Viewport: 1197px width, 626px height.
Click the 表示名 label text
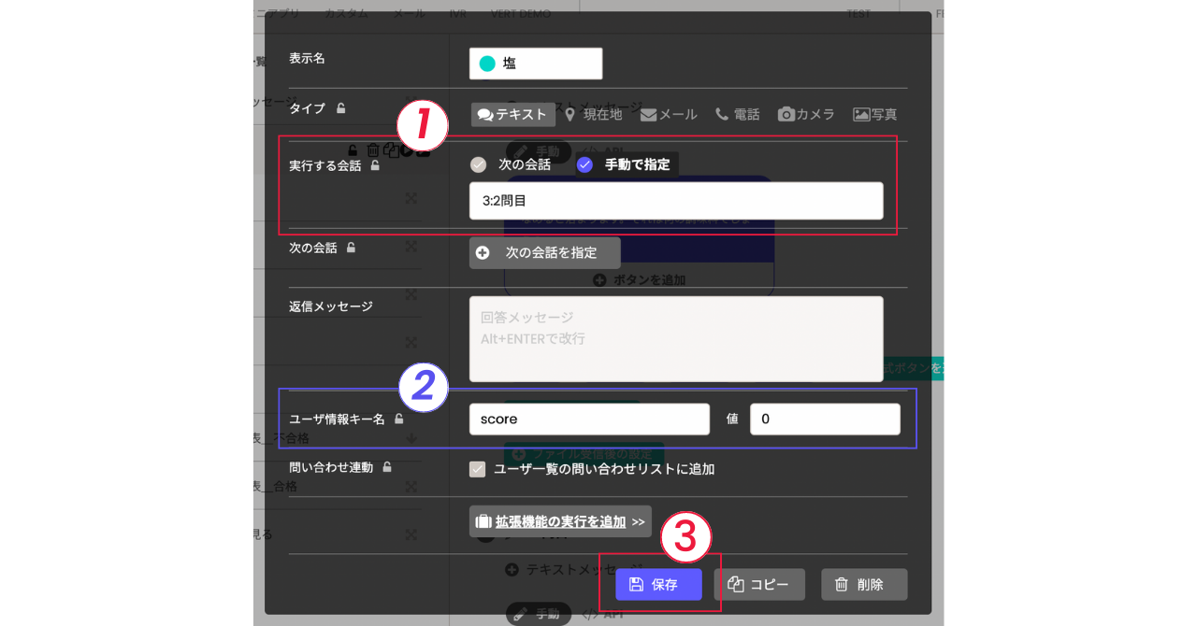[x=307, y=58]
